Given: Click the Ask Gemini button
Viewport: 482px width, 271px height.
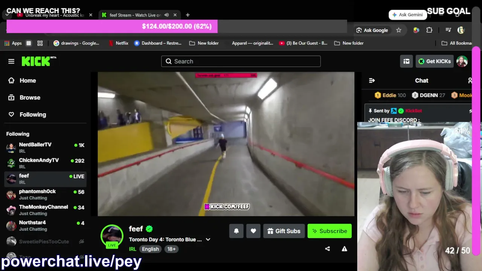Looking at the screenshot, I should [408, 15].
